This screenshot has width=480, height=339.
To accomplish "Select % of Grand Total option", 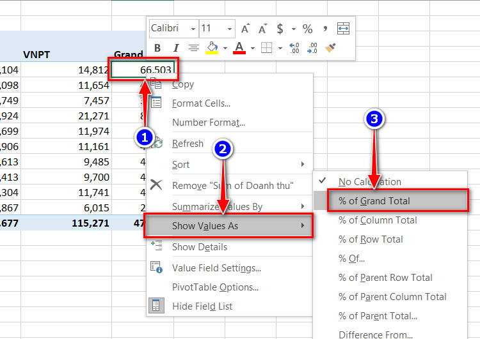I will tap(397, 200).
